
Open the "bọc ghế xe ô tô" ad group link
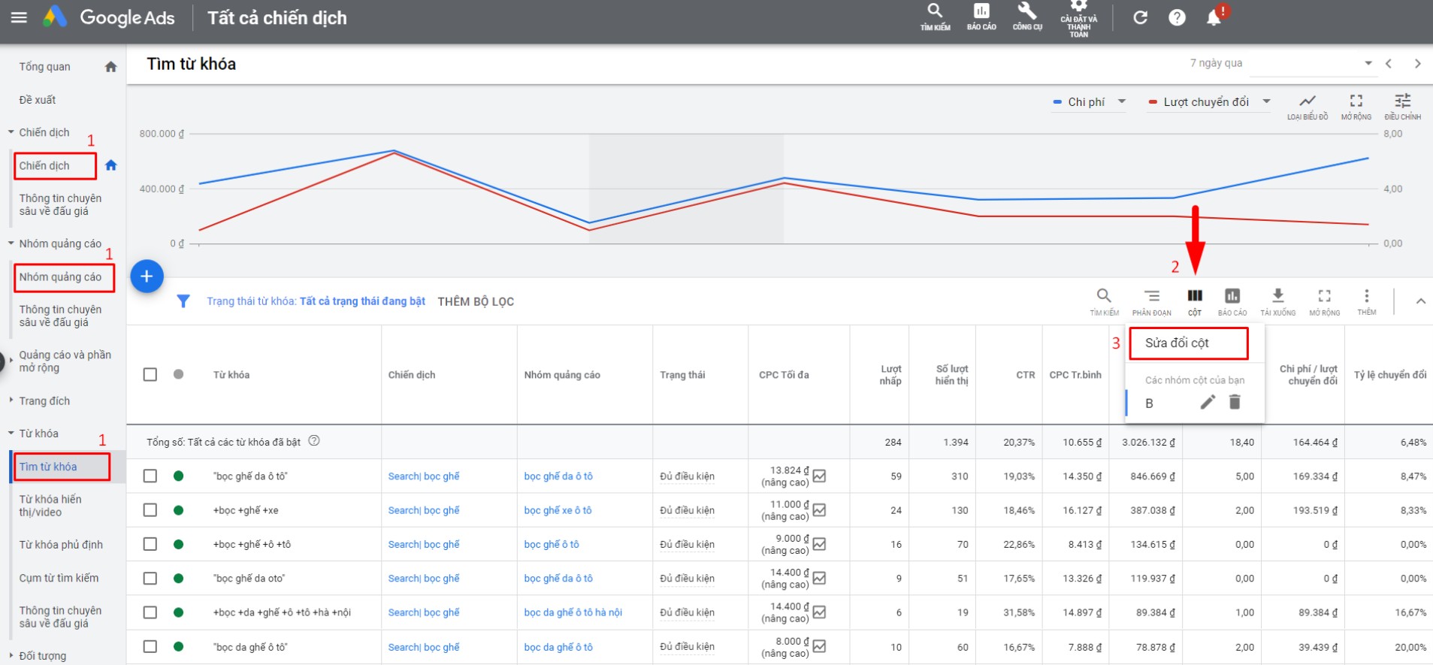pyautogui.click(x=558, y=510)
